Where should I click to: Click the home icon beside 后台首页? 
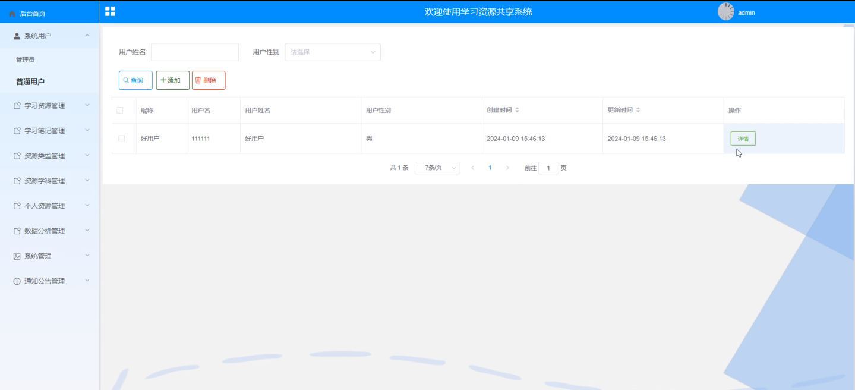(x=12, y=13)
